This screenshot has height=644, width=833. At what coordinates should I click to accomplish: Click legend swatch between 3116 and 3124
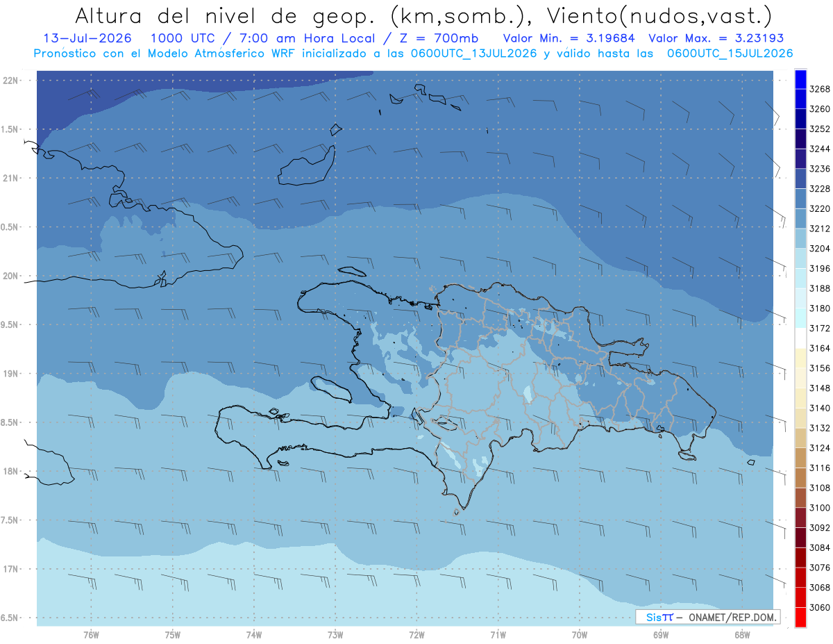[800, 458]
